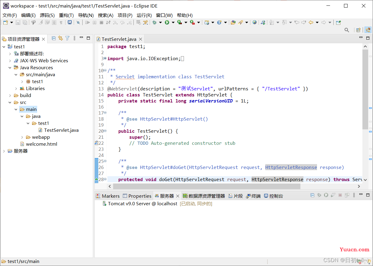The image size is (373, 266).
Task: Collapse the test1 project node
Action: (4, 47)
